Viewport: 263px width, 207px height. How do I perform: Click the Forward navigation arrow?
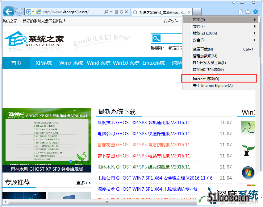tap(19, 12)
